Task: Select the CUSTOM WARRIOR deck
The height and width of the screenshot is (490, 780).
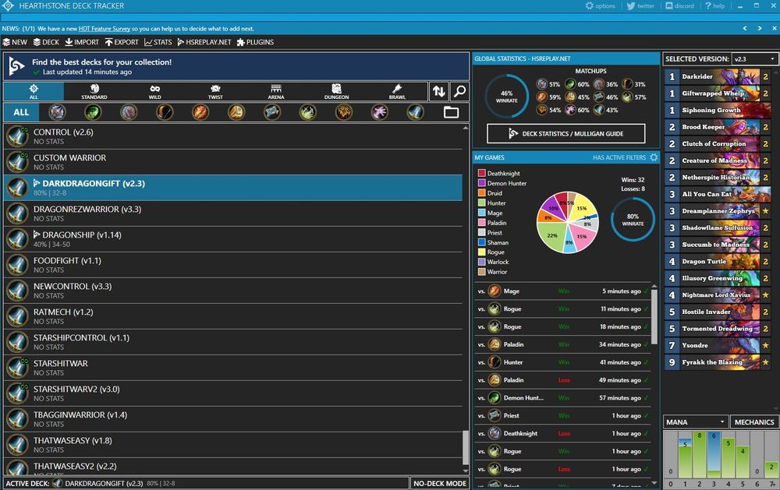Action: tap(232, 162)
